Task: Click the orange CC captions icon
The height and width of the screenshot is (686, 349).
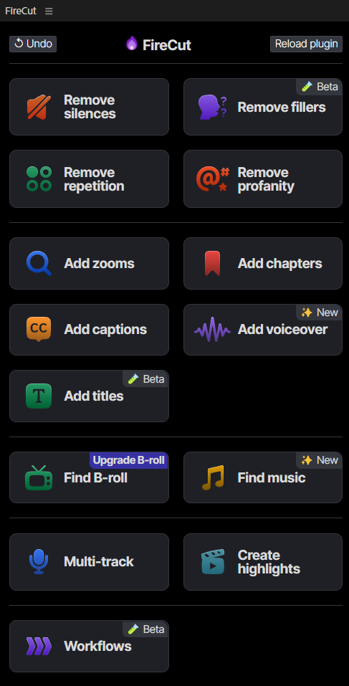Action: click(x=39, y=330)
